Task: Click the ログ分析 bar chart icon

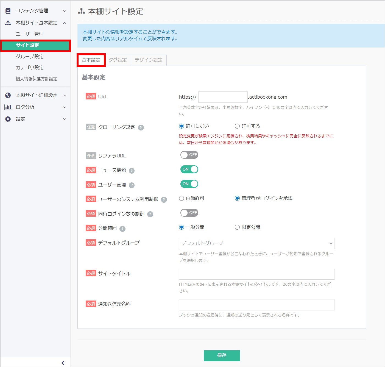Action: [8, 107]
